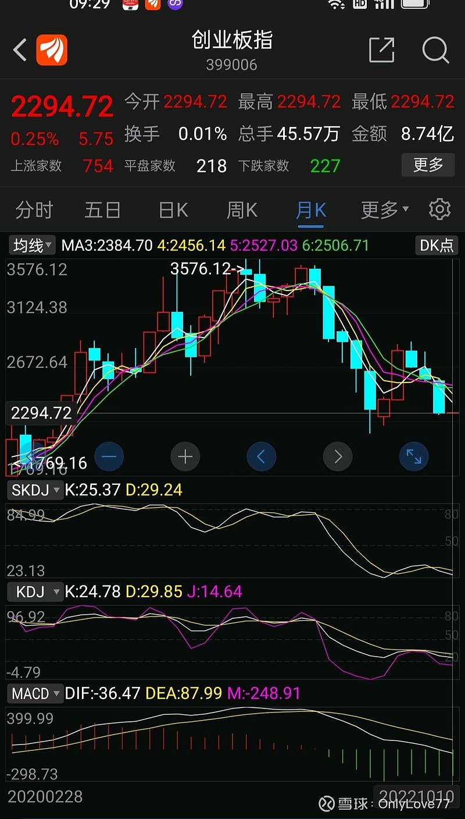Screen dimensions: 465x819
Task: Click the 金额 8.74亿 value
Action: coord(427,134)
